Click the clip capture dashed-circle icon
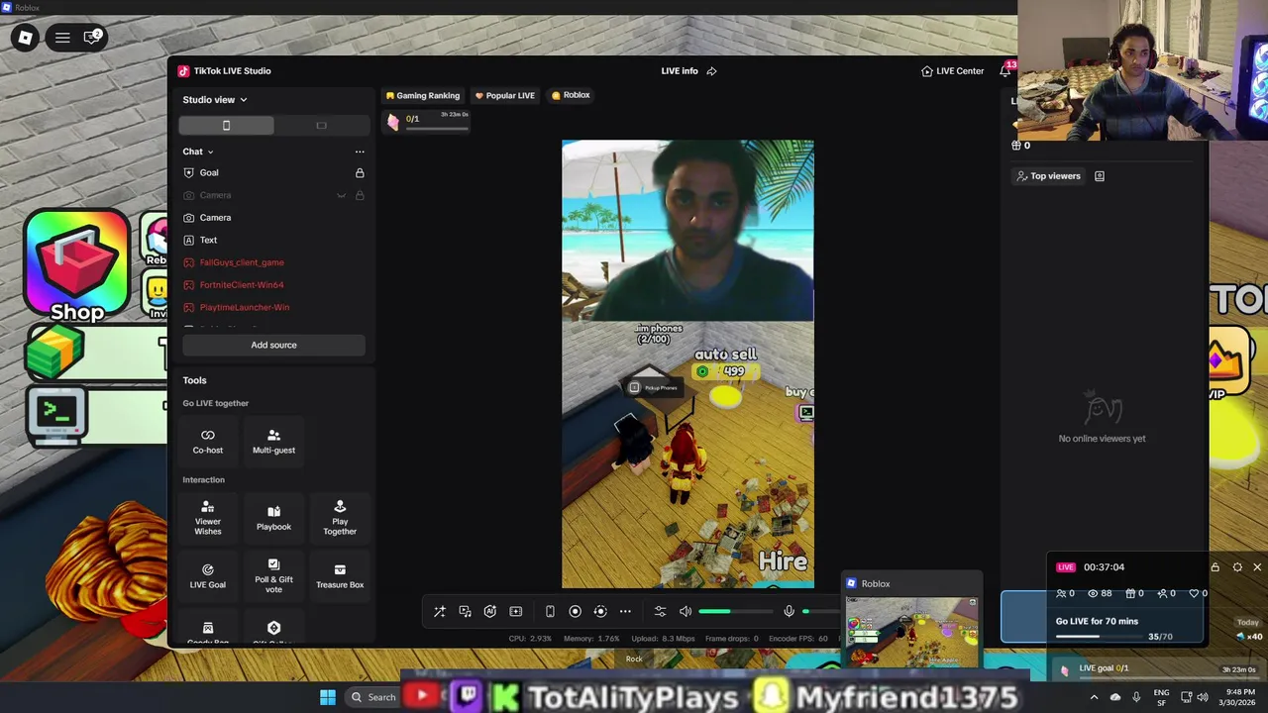Image resolution: width=1268 pixels, height=713 pixels. [x=599, y=612]
